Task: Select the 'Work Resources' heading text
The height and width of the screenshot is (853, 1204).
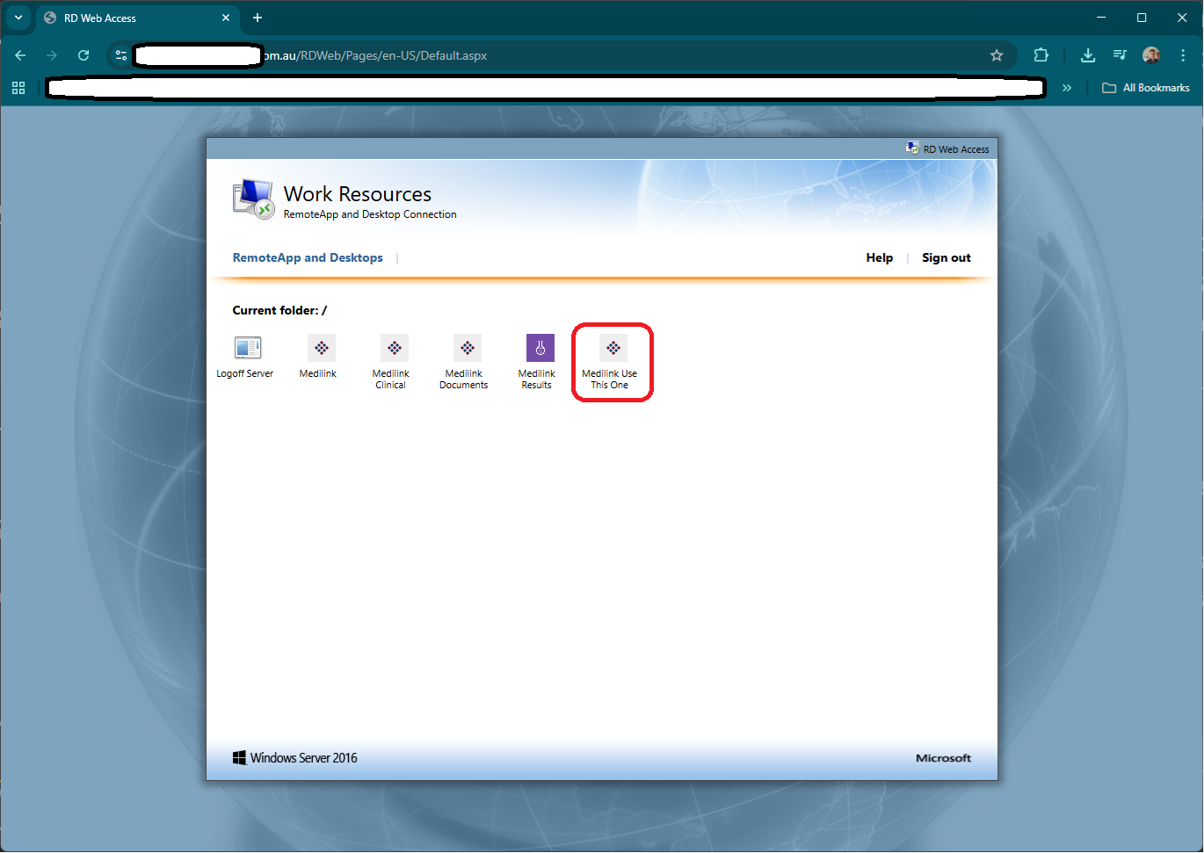Action: [x=358, y=194]
